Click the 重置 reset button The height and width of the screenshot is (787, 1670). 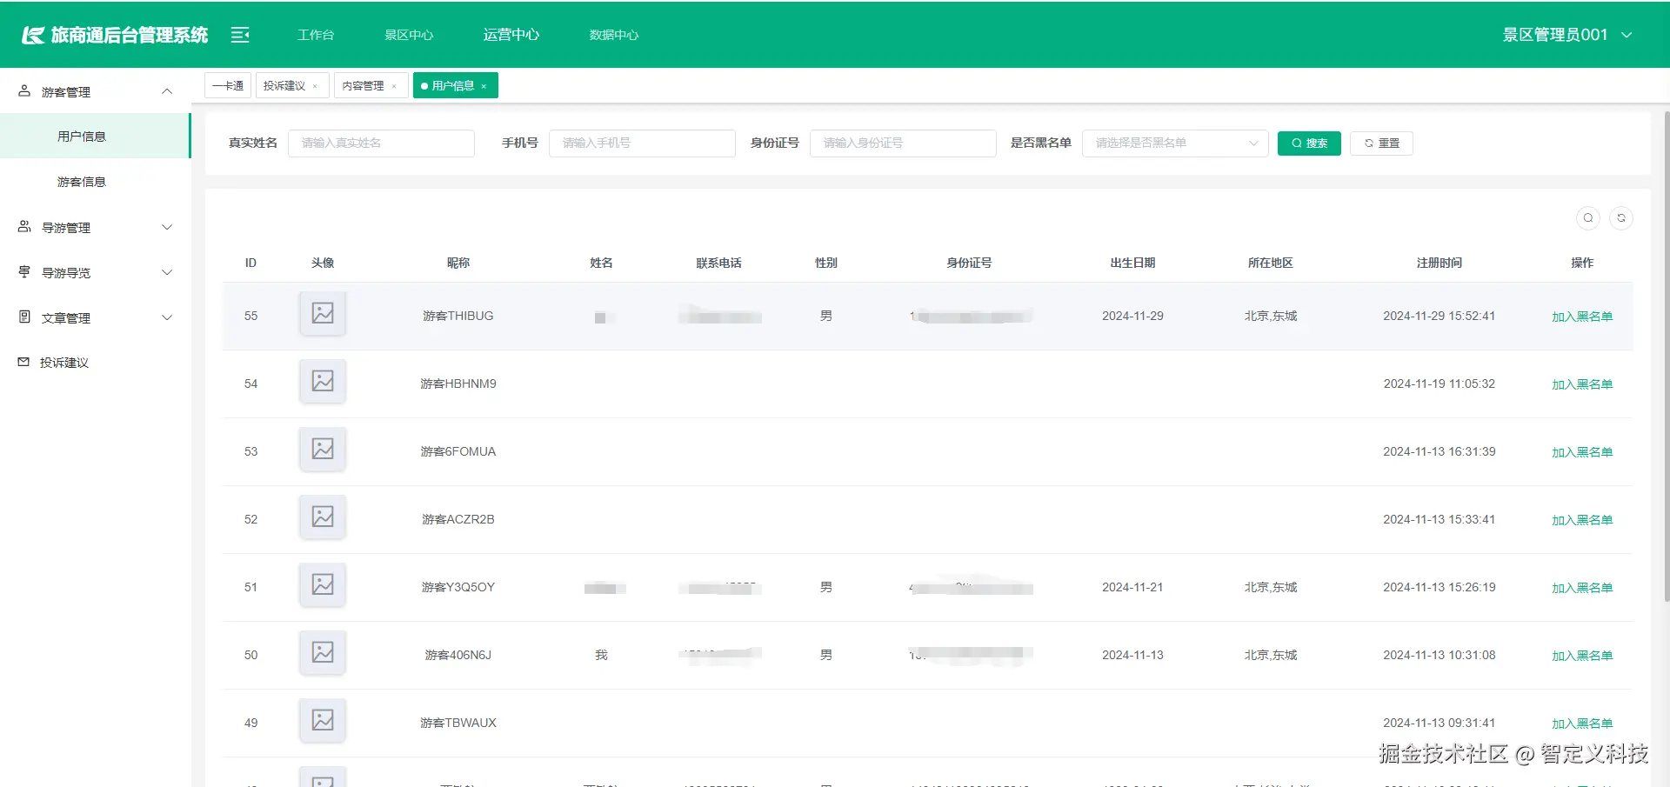tap(1381, 143)
